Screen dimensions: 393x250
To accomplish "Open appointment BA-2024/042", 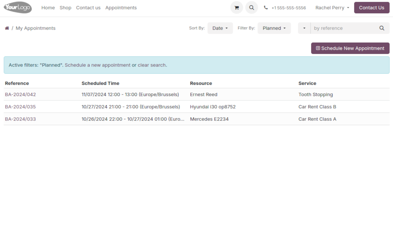I will (21, 94).
